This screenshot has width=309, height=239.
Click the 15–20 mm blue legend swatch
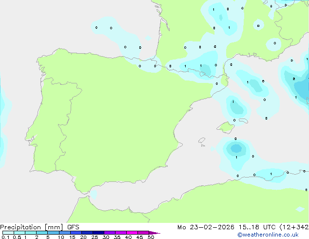point(76,233)
